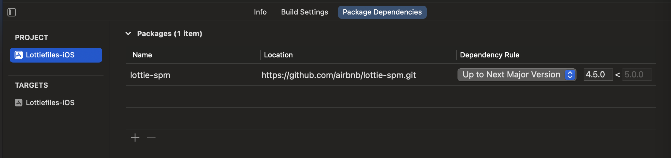Toggle the project and targets sidebar icon
The width and height of the screenshot is (671, 158).
coord(12,12)
